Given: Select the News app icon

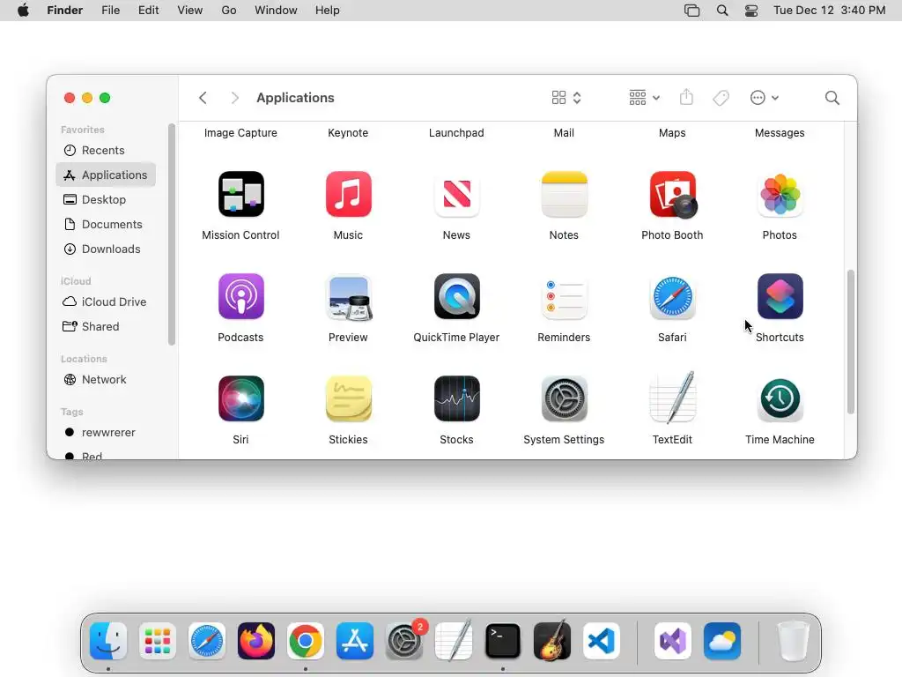Looking at the screenshot, I should 457,194.
